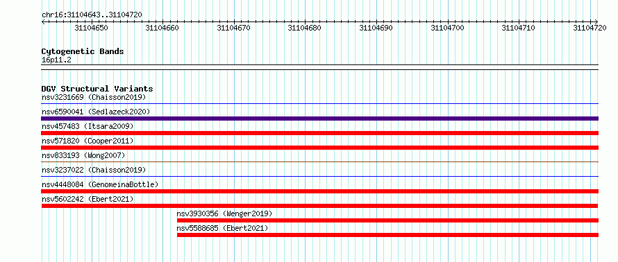Click ruler position 31104710
The height and width of the screenshot is (262, 618).
(x=518, y=28)
